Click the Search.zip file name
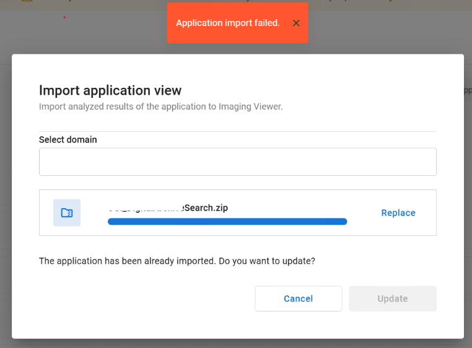Viewport: 472px width, 348px height. pyautogui.click(x=168, y=208)
